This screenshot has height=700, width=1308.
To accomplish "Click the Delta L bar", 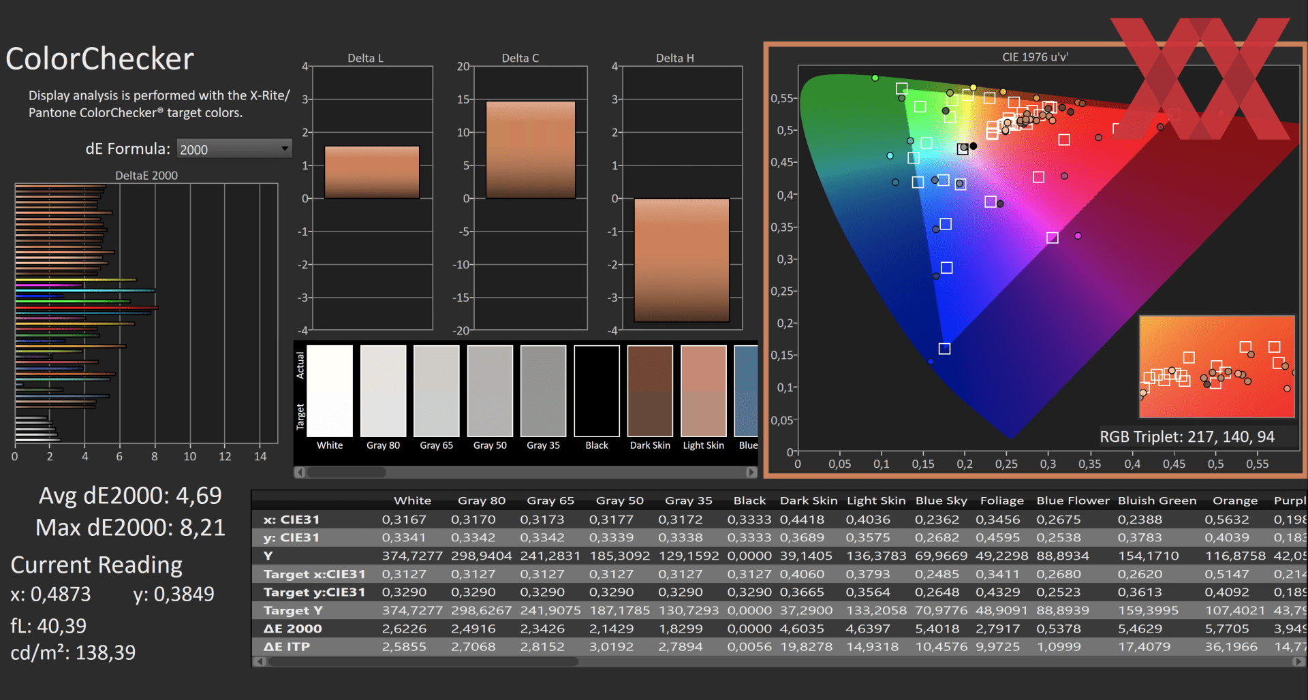I will coord(372,172).
